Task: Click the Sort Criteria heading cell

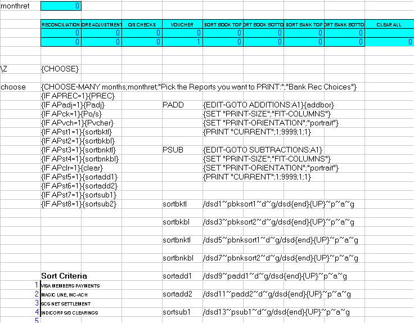Action: pos(64,276)
